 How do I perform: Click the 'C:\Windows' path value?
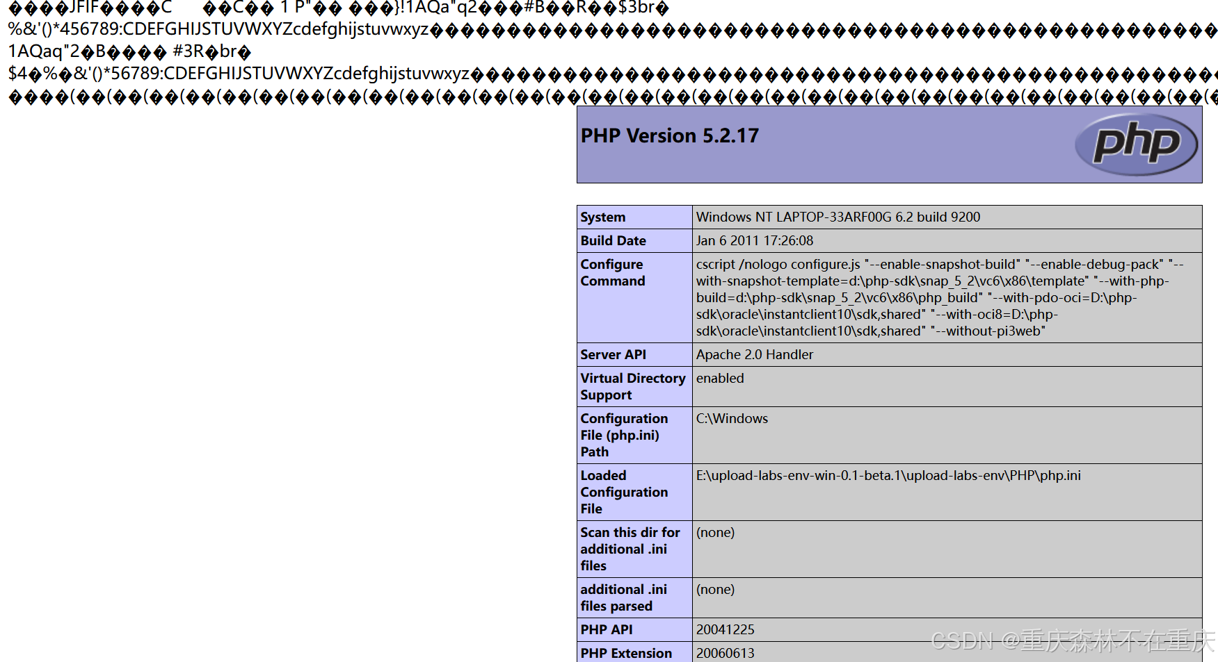pos(732,418)
